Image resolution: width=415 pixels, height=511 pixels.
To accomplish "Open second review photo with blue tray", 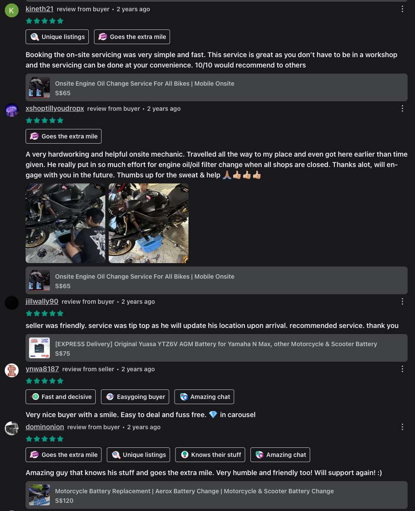I will pos(149,223).
